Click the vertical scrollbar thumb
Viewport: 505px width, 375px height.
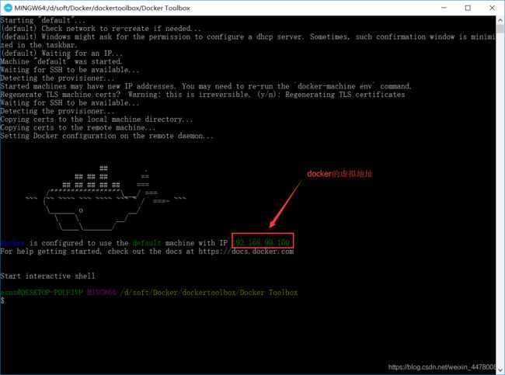pyautogui.click(x=500, y=29)
